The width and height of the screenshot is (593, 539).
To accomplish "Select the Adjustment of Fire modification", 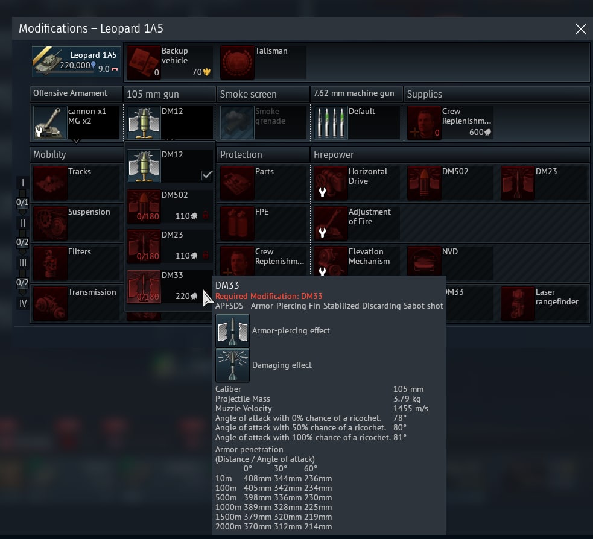I will pos(357,224).
